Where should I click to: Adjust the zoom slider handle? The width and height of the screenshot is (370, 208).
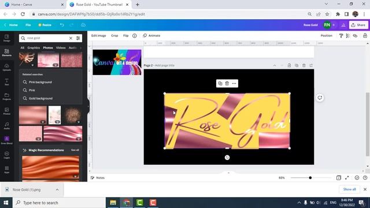(x=310, y=178)
